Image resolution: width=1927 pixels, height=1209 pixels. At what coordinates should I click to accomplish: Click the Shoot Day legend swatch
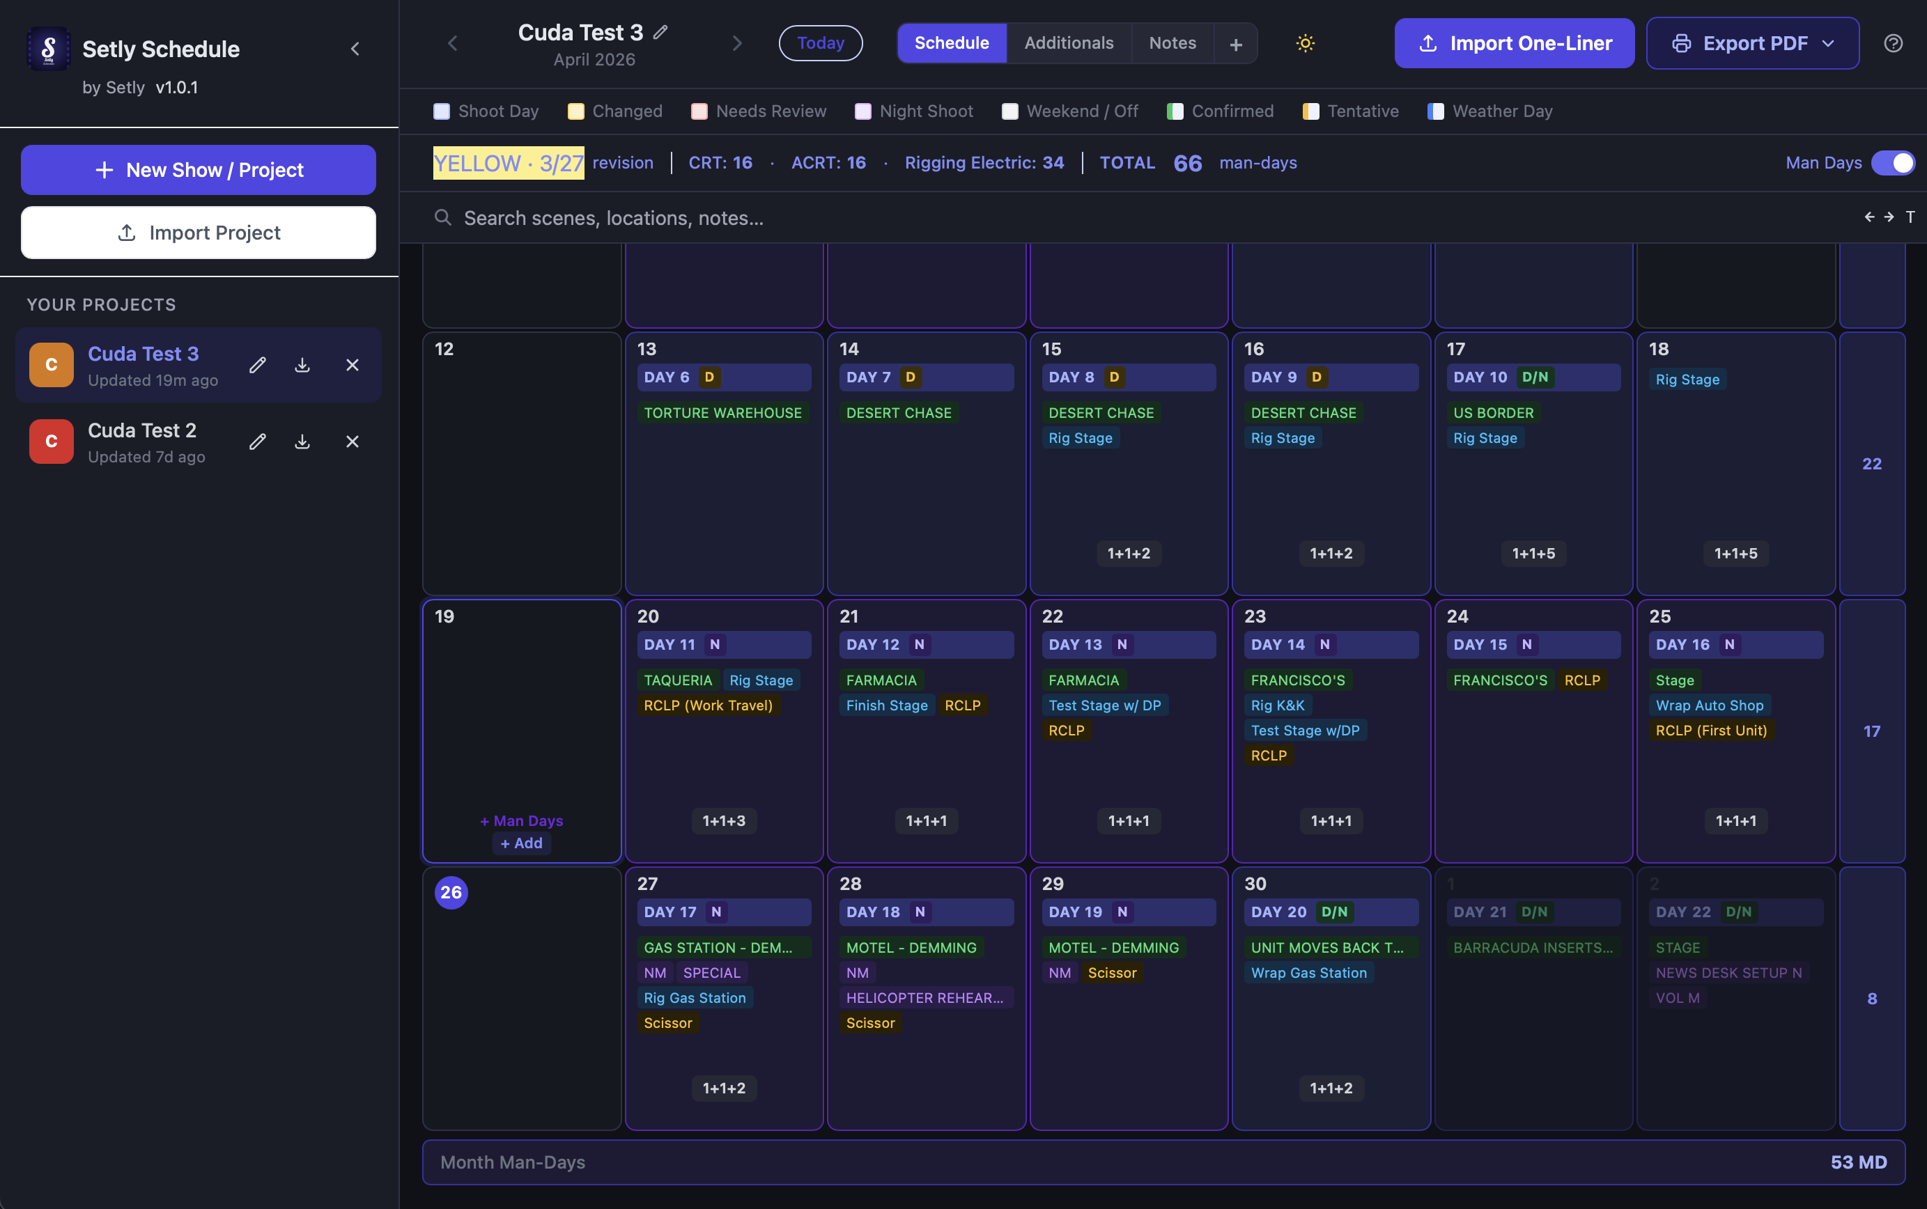[x=442, y=111]
